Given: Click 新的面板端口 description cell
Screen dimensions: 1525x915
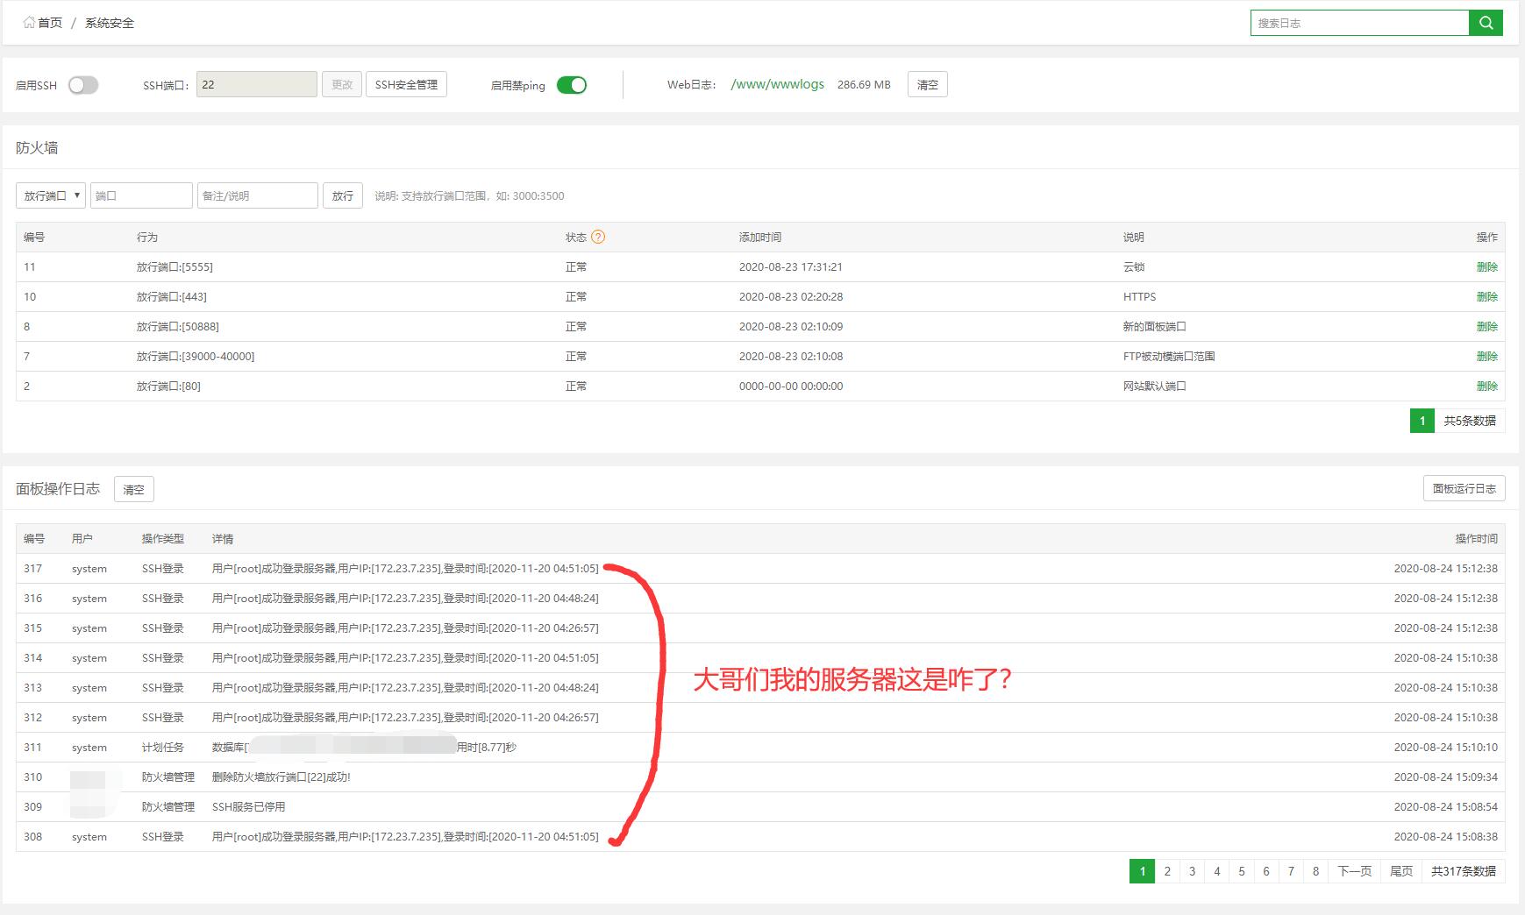Looking at the screenshot, I should pyautogui.click(x=1154, y=326).
